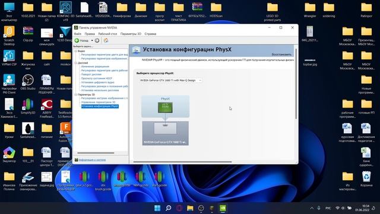
Task: Select the ViPNet CSP desktop icon
Action: tap(9, 58)
